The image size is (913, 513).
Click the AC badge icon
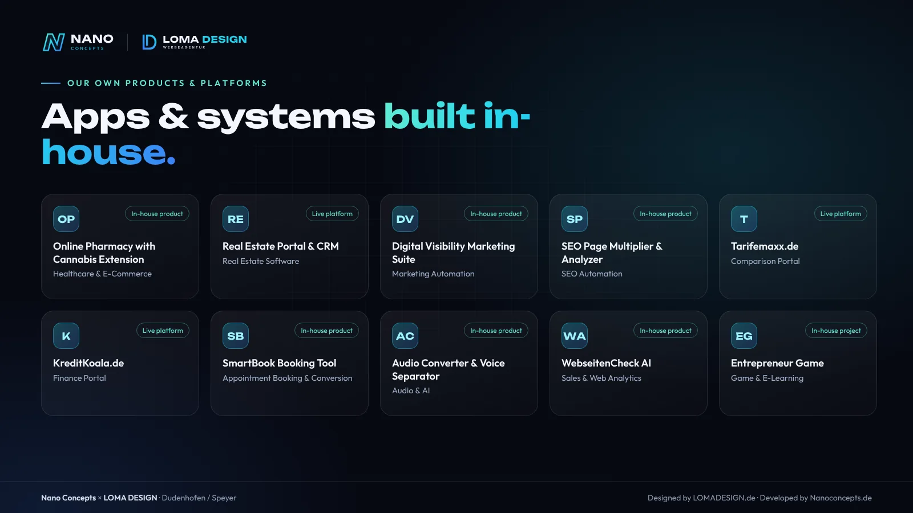pyautogui.click(x=405, y=336)
